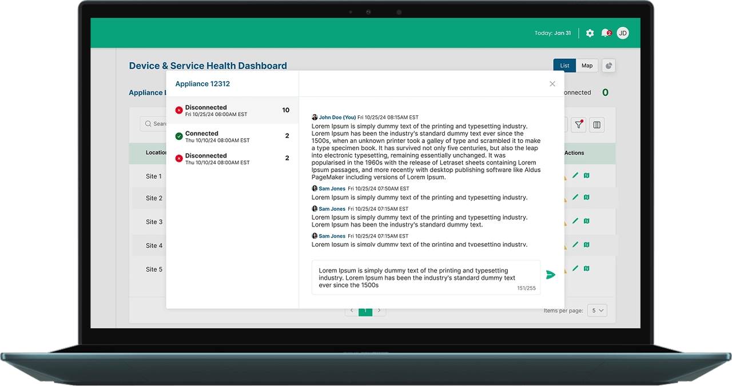Select the Connected Thu 10/10/24 event

coord(232,136)
